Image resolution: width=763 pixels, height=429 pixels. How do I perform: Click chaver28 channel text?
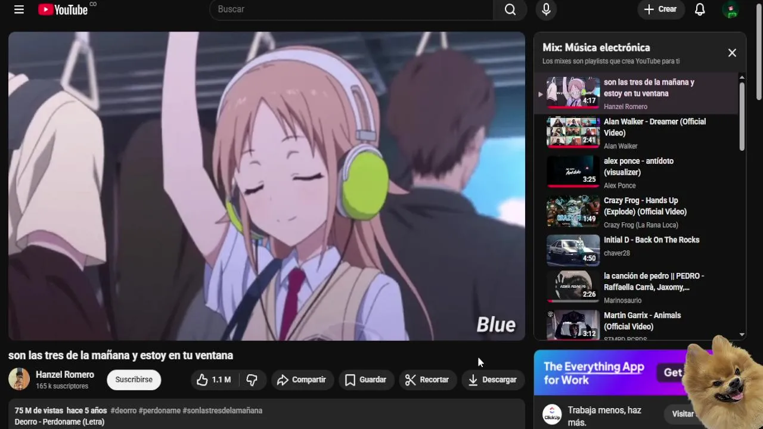617,253
